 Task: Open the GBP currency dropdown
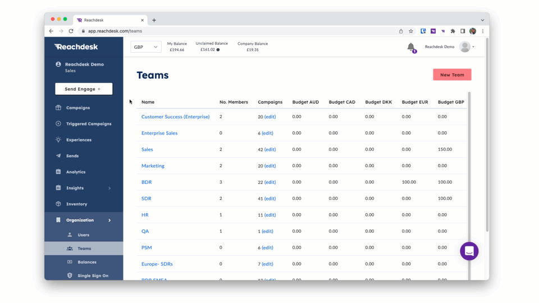click(146, 47)
